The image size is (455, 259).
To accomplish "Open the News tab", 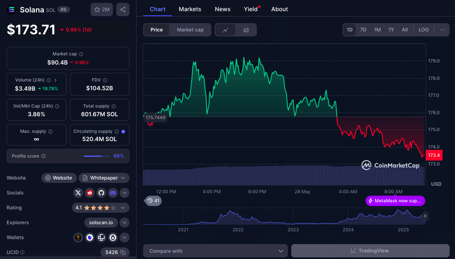I will pos(223,9).
